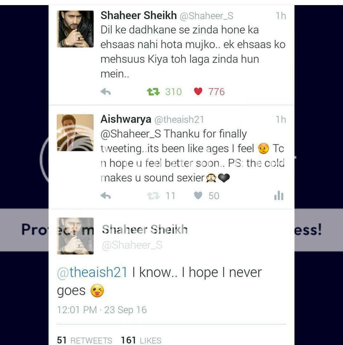Open the @Shaheer_S handle under the bottom name
This screenshot has width=343, height=345.
click(x=132, y=245)
